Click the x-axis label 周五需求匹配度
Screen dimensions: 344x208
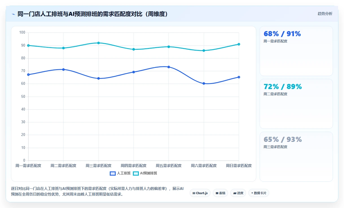(x=169, y=166)
